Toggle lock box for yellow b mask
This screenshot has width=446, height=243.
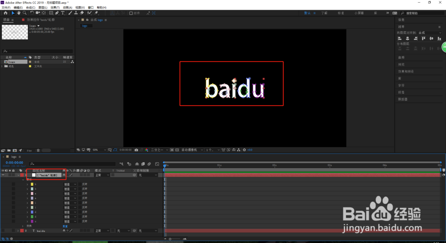coord(13,184)
